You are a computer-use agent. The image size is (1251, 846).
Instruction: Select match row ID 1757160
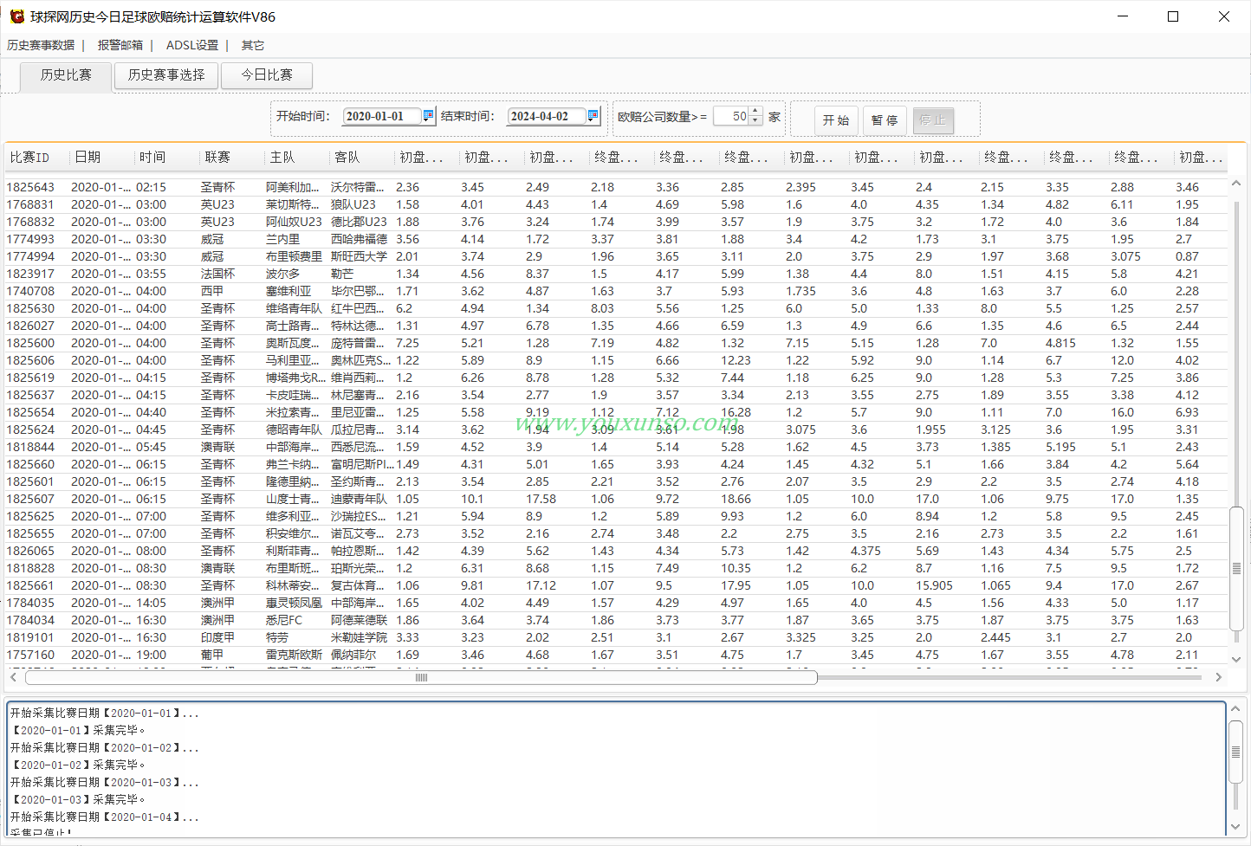click(616, 655)
